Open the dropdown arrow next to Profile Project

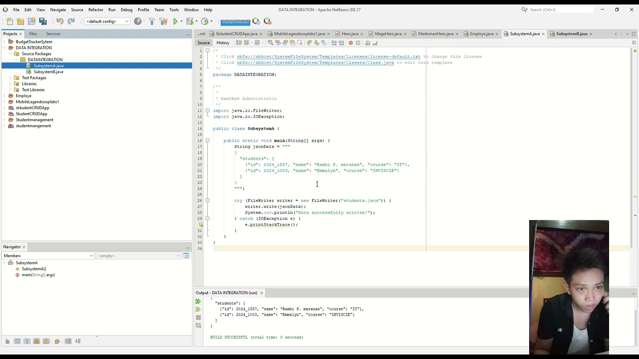coord(211,21)
